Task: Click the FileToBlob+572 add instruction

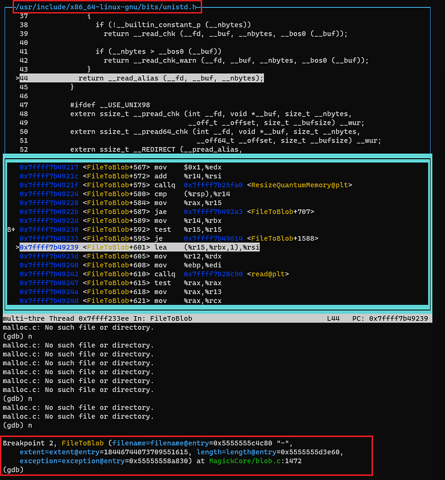Action: coord(121,177)
